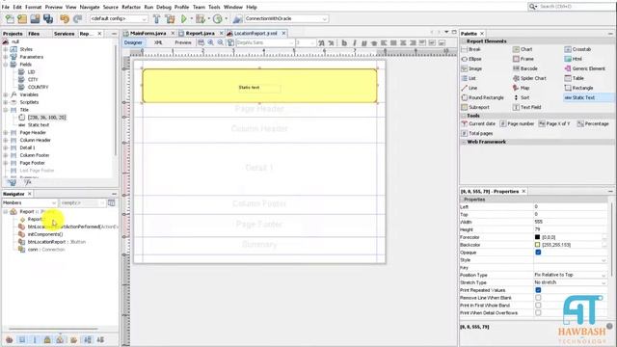Select the Barcode element in the Palette
The image size is (617, 347).
(525, 68)
